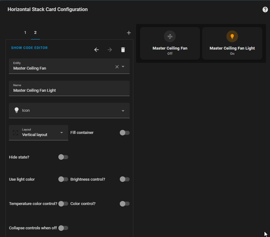Toggle Temperature color control switch
This screenshot has width=270, height=237.
(63, 204)
